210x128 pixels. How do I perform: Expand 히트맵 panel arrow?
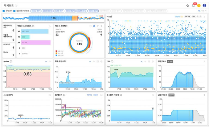pos(205,17)
